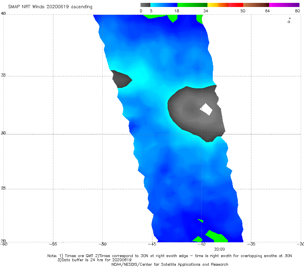Click the white no-data gap inside gray region
The image size is (304, 267).
click(206, 109)
